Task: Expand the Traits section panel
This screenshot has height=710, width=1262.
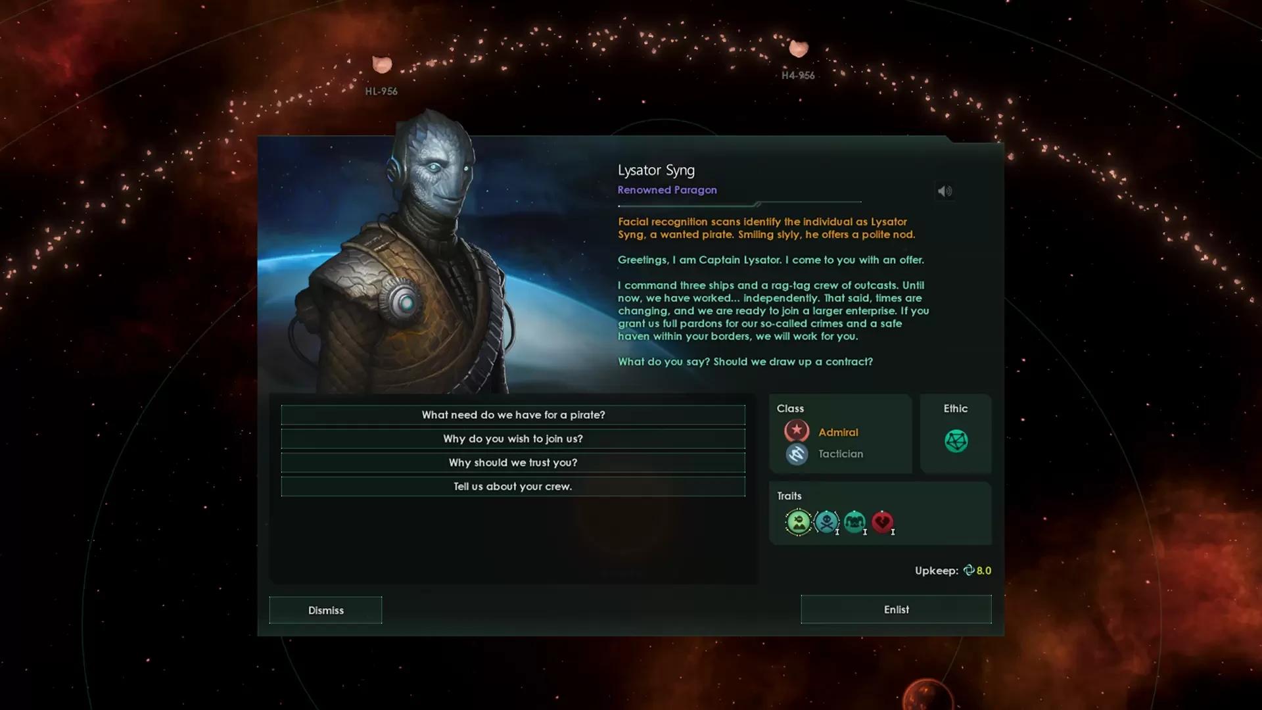Action: point(788,495)
